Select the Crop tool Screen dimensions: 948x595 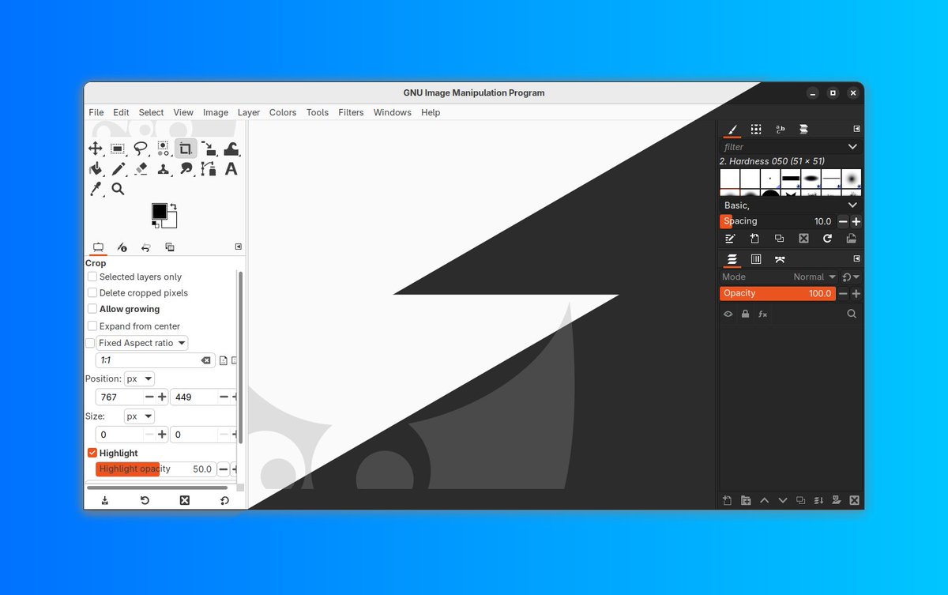(x=186, y=148)
